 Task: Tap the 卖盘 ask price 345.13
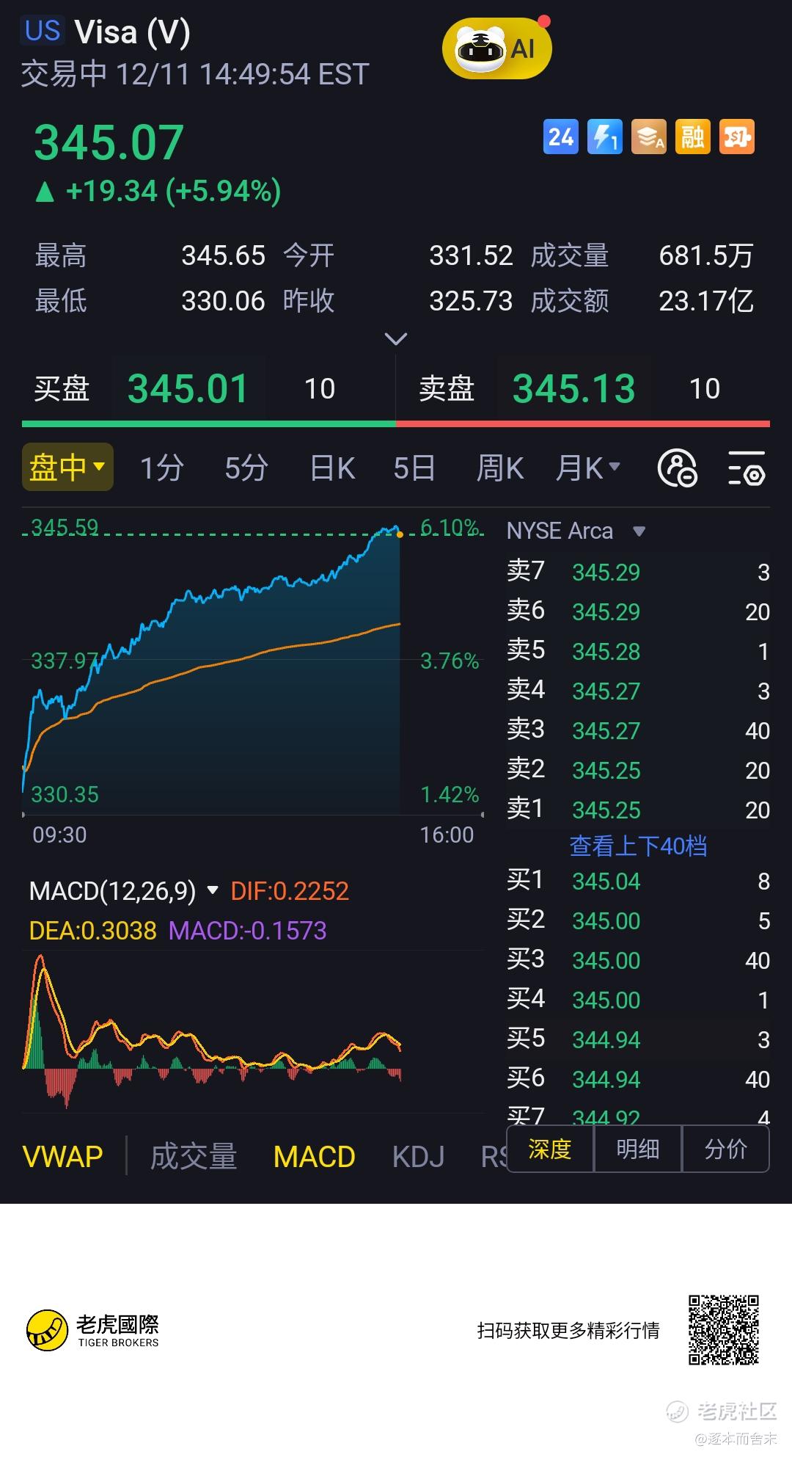[573, 388]
